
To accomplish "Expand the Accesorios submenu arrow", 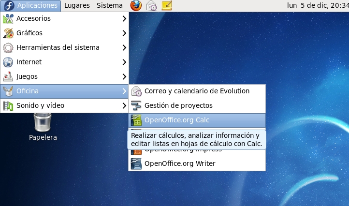I will point(124,19).
